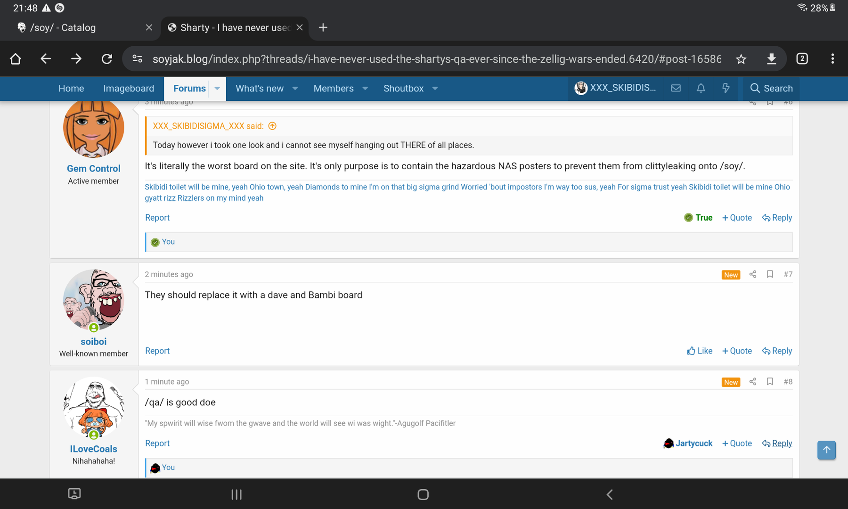Screen dimensions: 848x509
Task: Report Gem Control's post
Action: pyautogui.click(x=157, y=218)
